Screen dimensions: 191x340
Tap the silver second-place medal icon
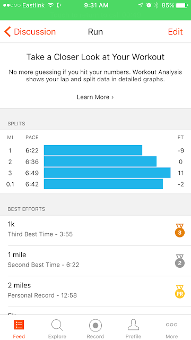tap(180, 261)
